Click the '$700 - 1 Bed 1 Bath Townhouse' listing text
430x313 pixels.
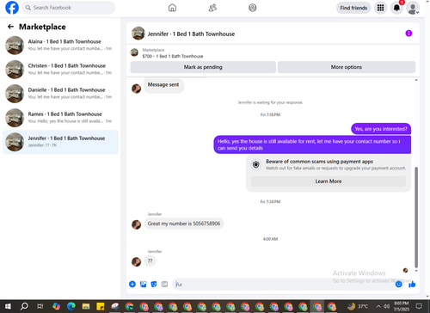[173, 56]
